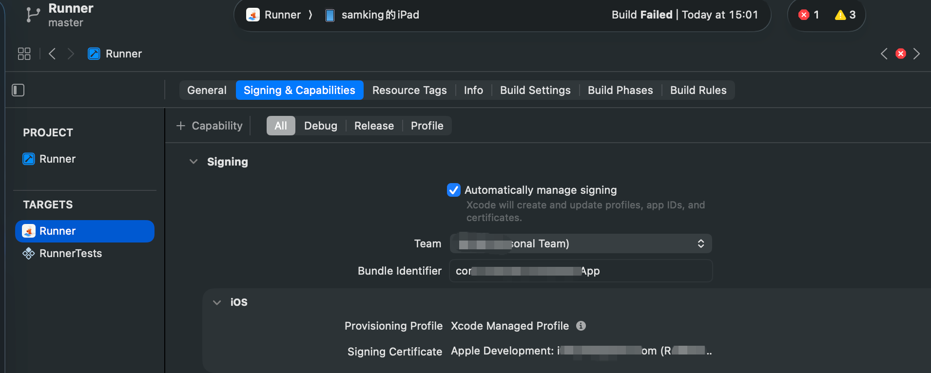Add a new Capability
The image size is (931, 373).
(x=209, y=126)
